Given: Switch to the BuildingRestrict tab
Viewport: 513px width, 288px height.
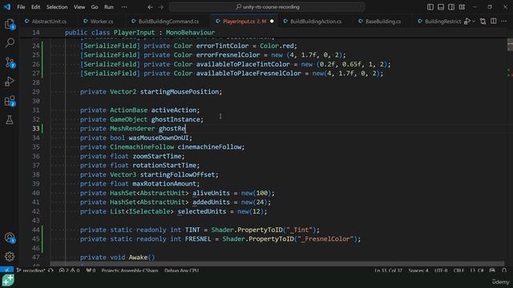Looking at the screenshot, I should coord(439,22).
